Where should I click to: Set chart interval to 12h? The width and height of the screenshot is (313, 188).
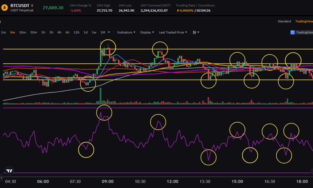76,32
